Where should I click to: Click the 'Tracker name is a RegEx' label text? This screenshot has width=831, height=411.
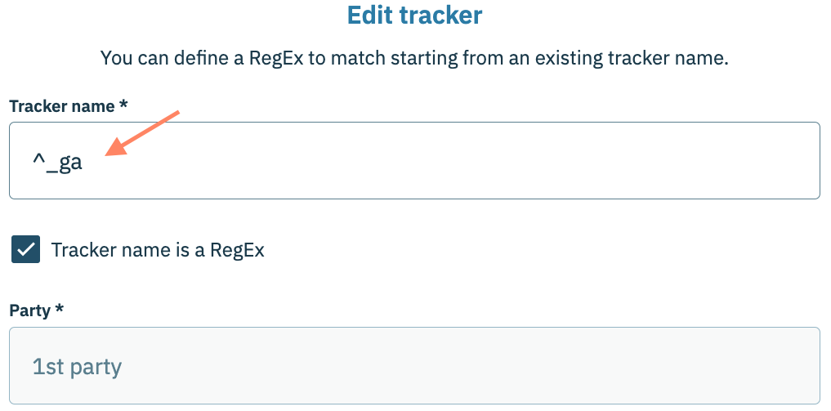tap(158, 250)
